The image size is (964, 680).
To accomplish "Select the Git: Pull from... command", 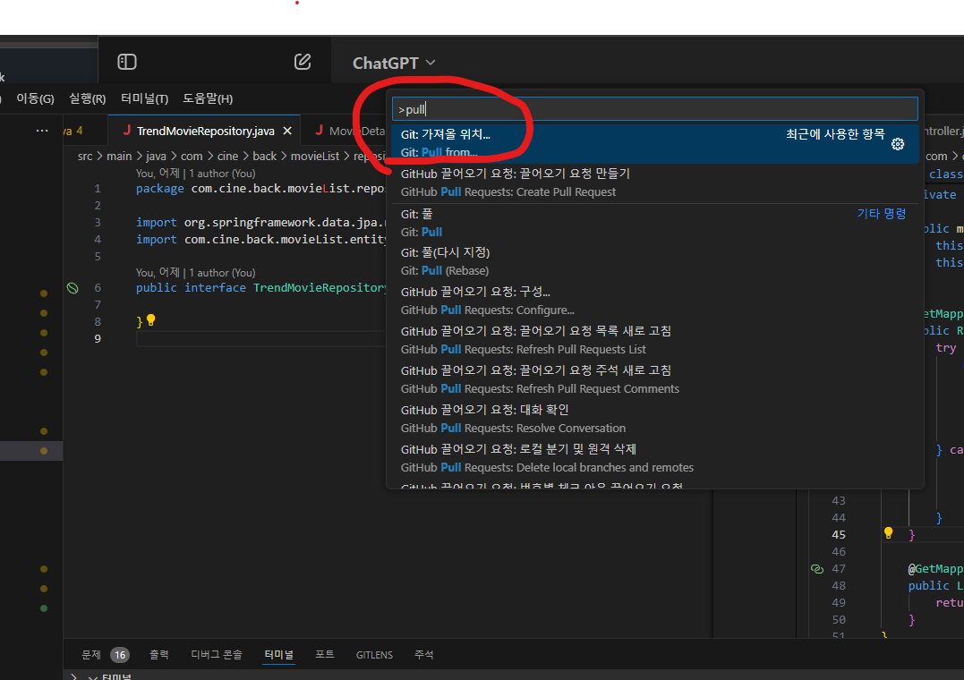I will click(655, 143).
